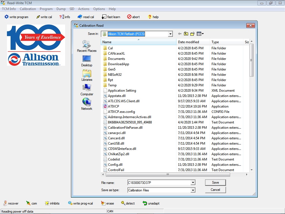This screenshot has height=214, width=285.
Task: Select Libraries in the places sidebar
Action: [87, 75]
